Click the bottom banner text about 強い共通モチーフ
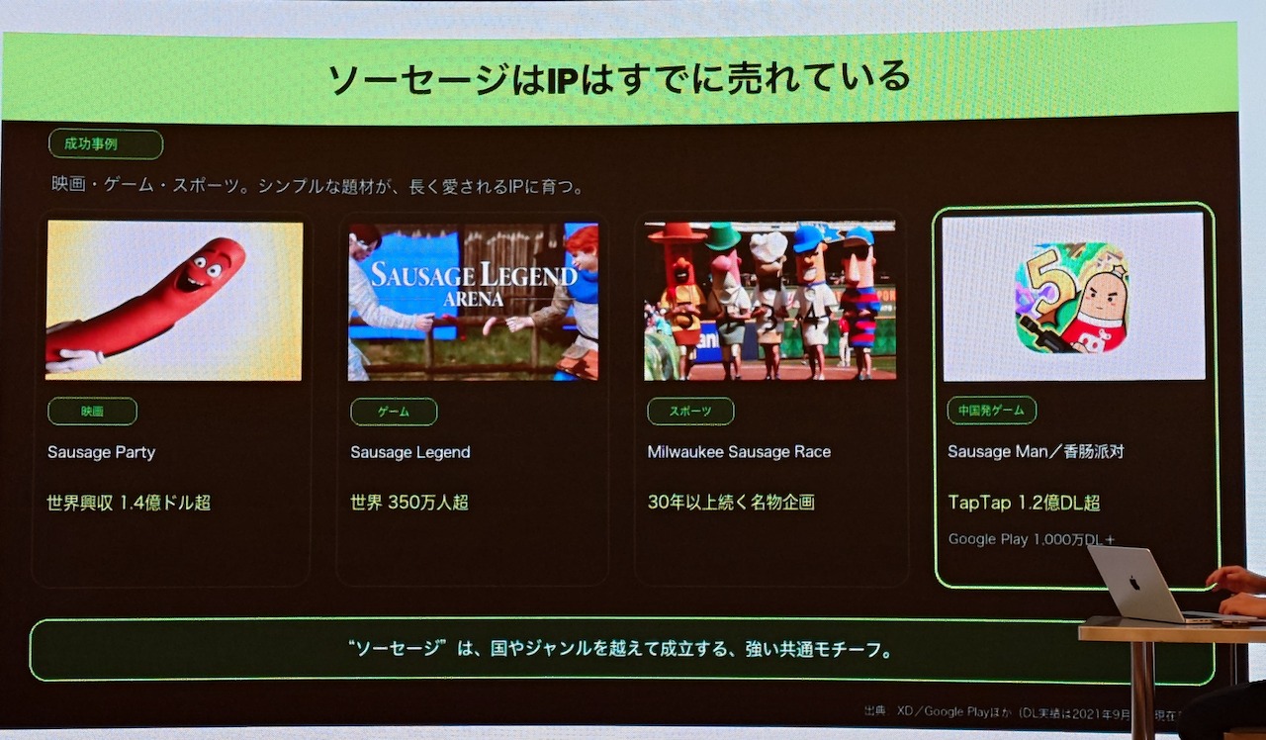 (x=621, y=651)
